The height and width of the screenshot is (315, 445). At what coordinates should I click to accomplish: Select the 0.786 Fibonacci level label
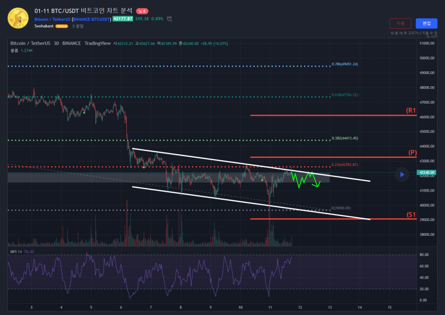tap(345, 64)
